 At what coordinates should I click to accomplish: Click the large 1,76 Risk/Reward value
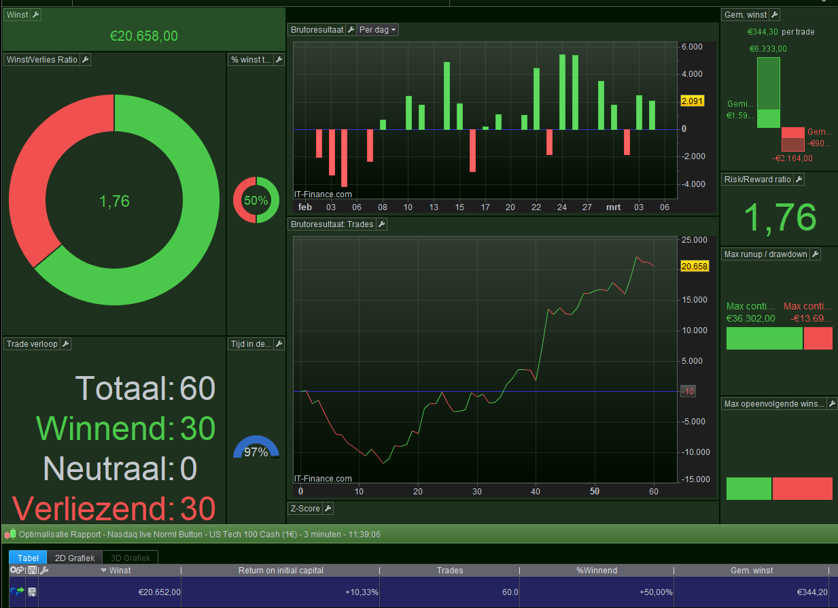(x=780, y=217)
